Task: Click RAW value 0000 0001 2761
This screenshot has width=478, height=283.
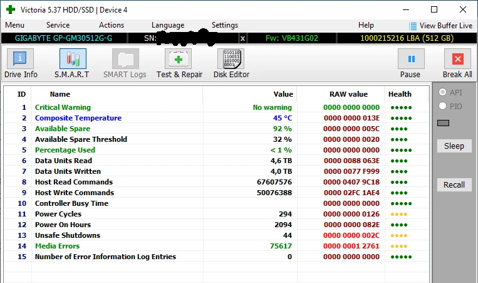Action: click(351, 246)
